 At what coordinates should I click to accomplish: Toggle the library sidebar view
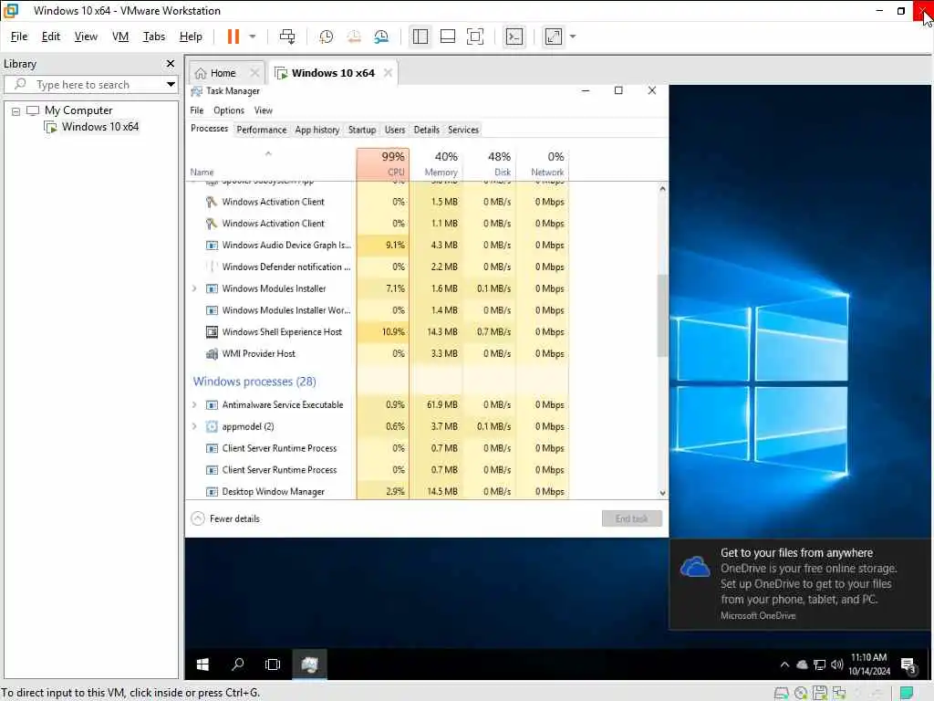click(420, 37)
